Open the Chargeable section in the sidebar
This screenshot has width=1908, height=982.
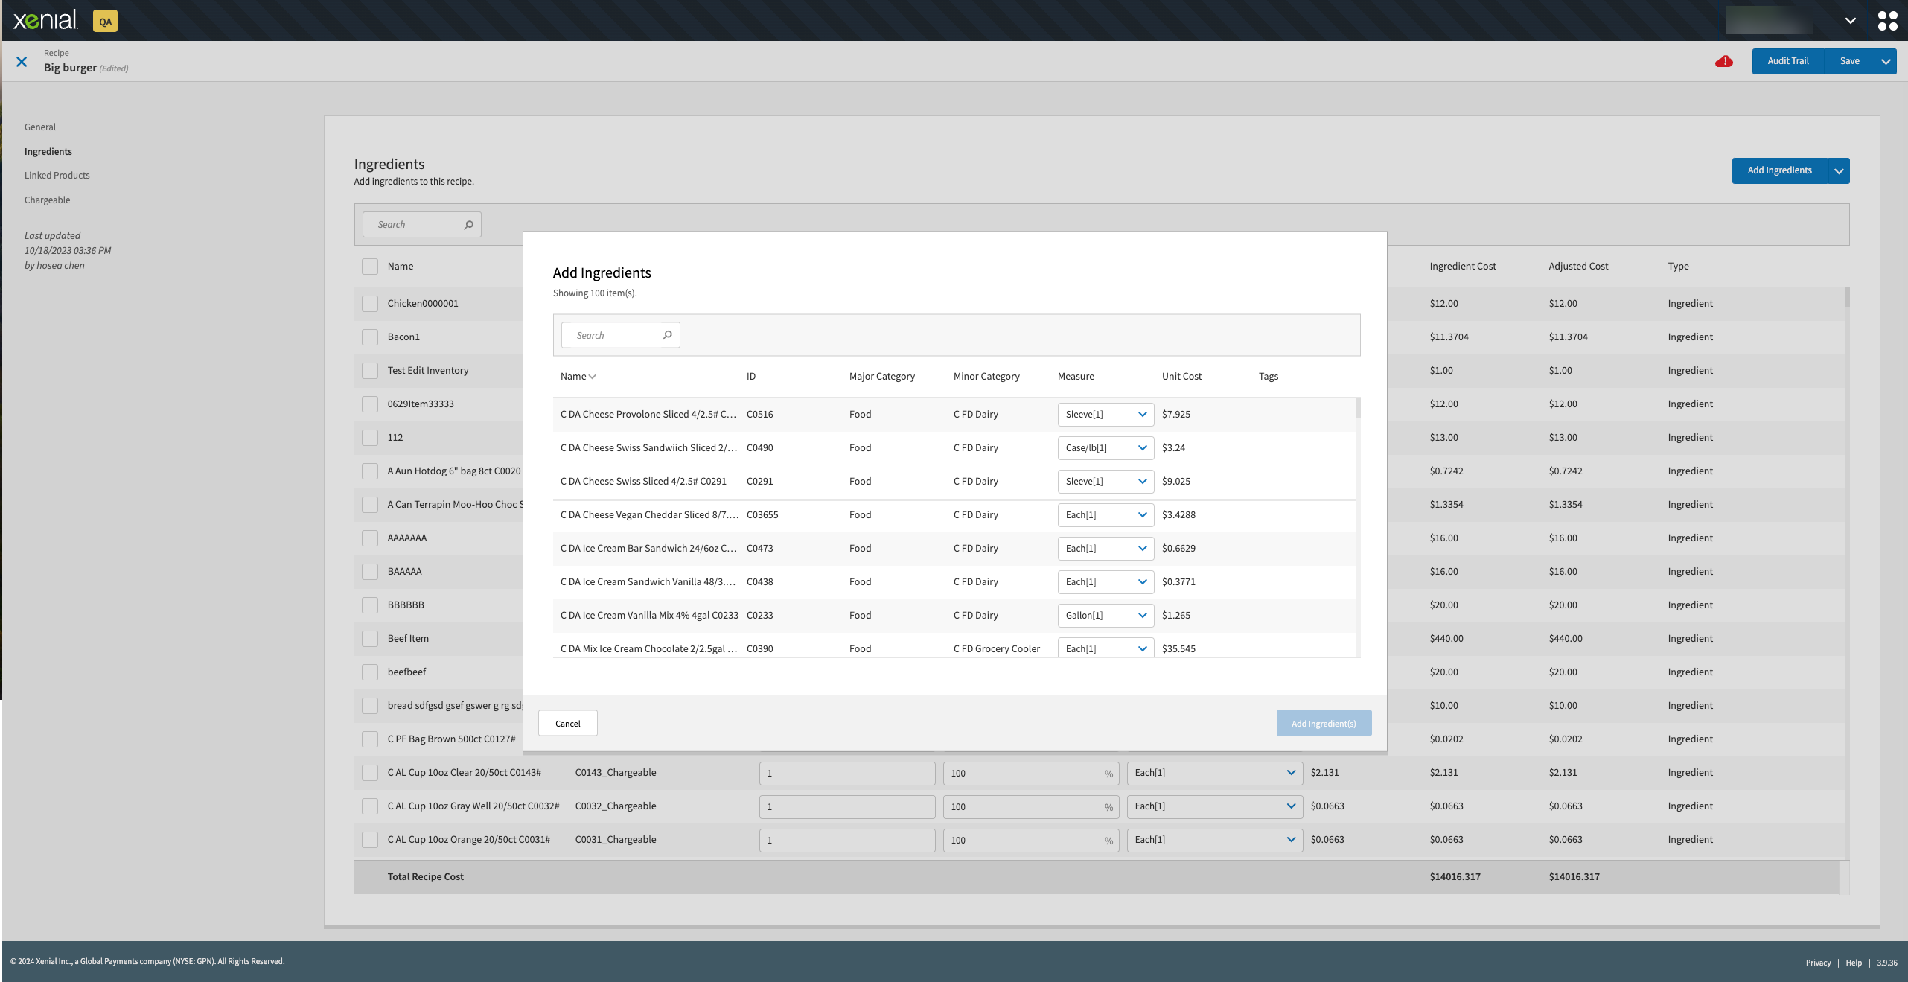[47, 200]
